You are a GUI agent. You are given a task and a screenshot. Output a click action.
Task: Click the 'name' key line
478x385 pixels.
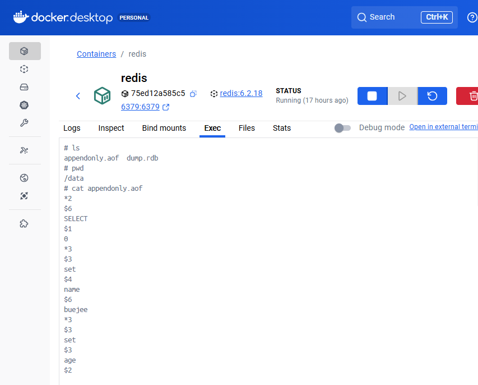point(72,290)
